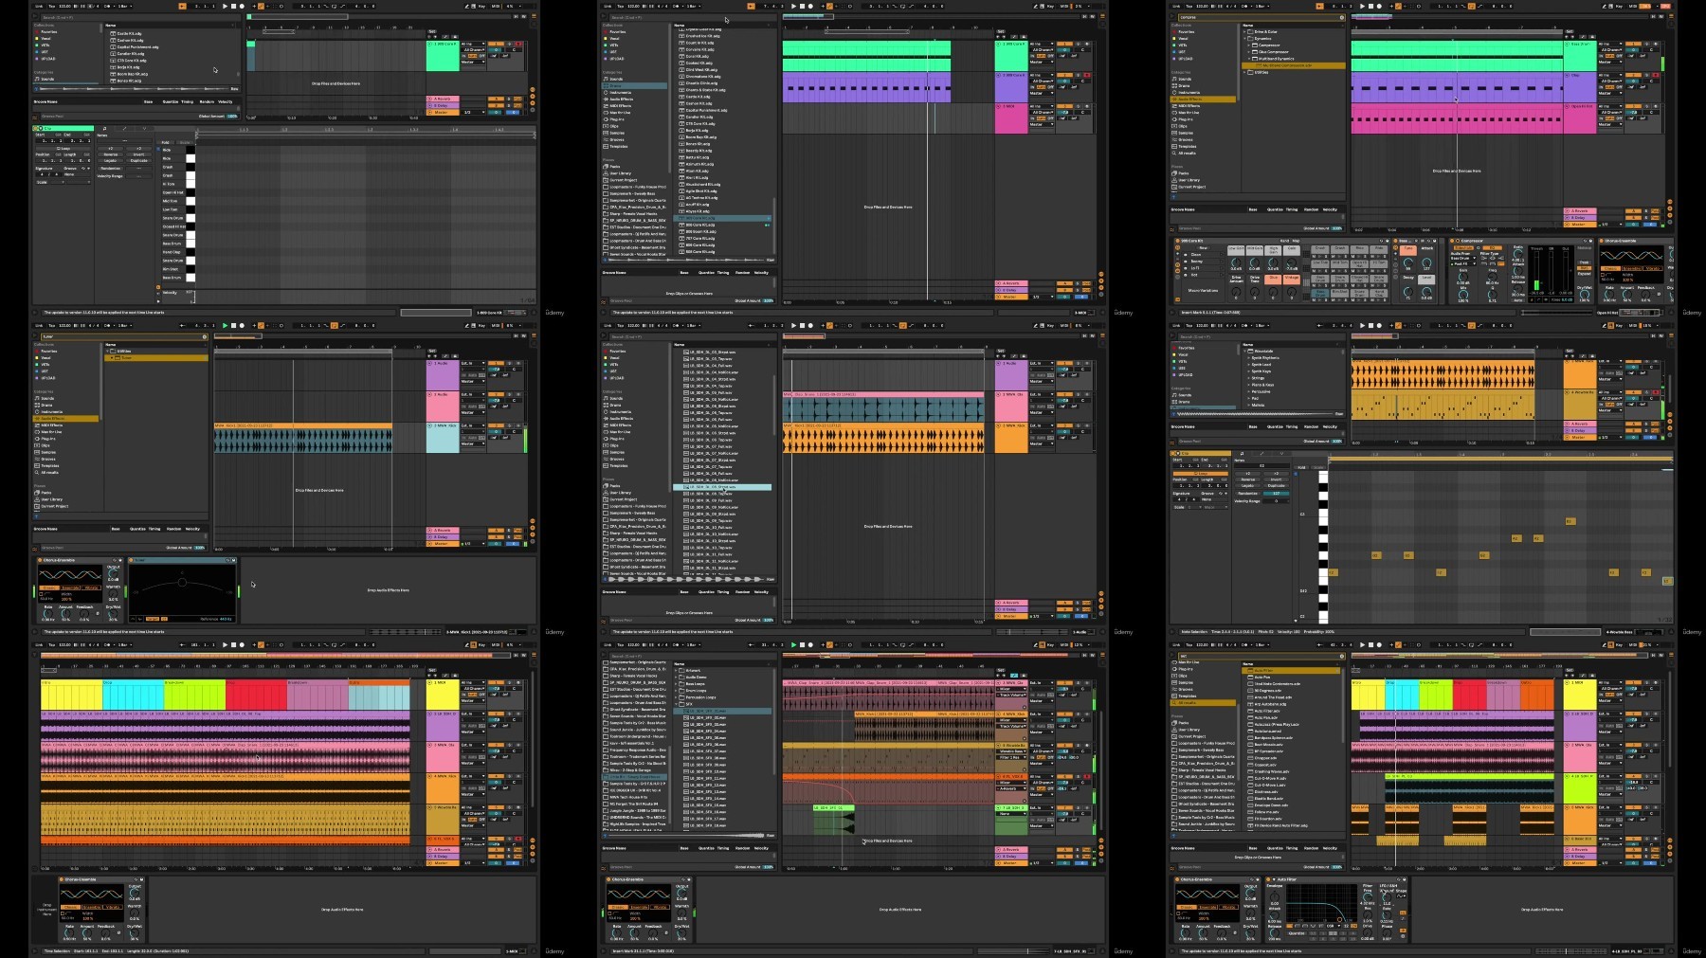Screen dimensions: 1706x958
Task: Toggle Tuner device activator in middle-left screenshot
Action: [131, 560]
